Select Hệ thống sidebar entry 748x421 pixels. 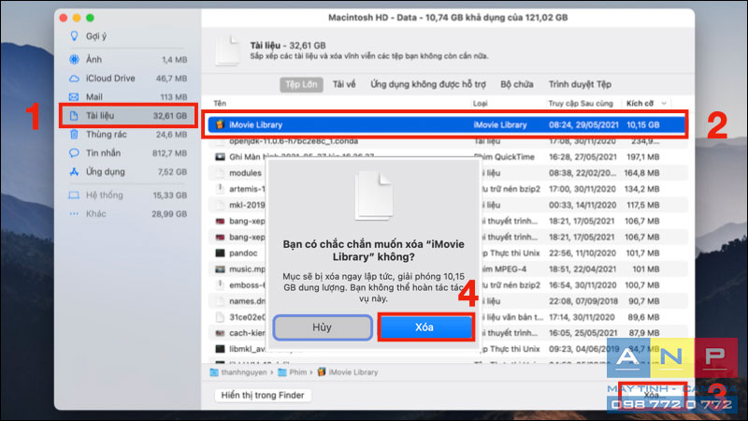127,196
